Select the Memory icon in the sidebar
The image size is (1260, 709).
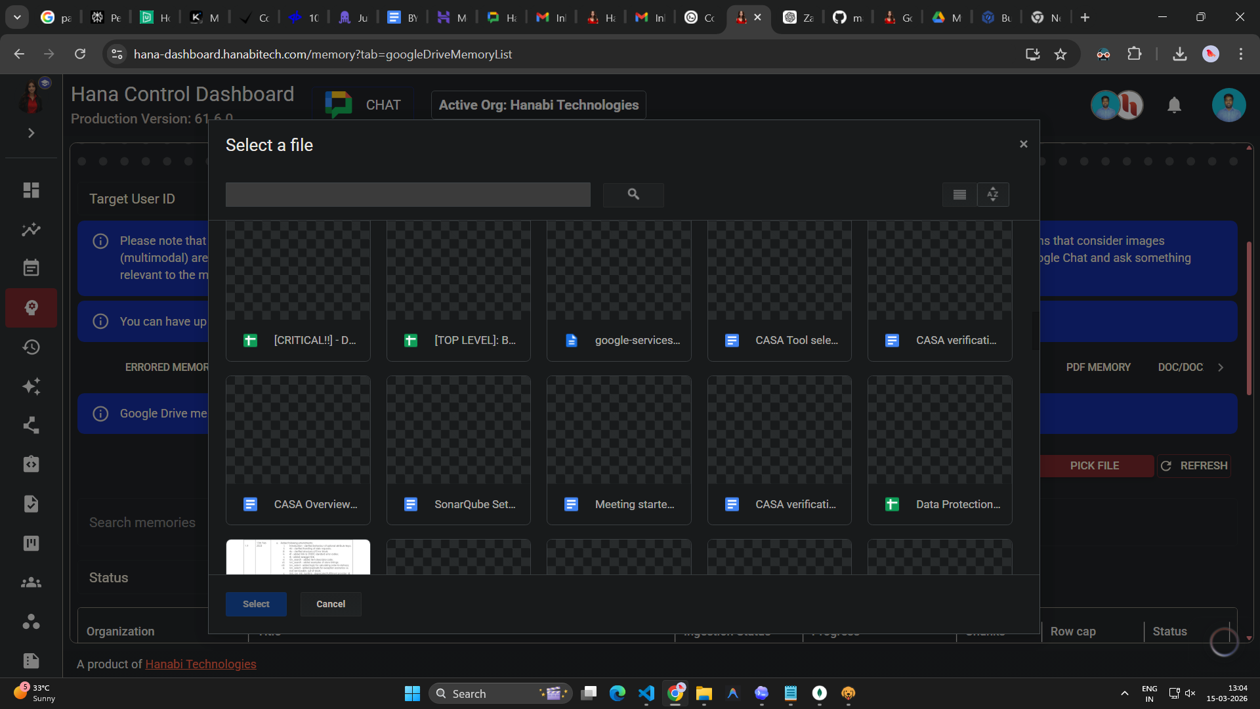coord(31,307)
